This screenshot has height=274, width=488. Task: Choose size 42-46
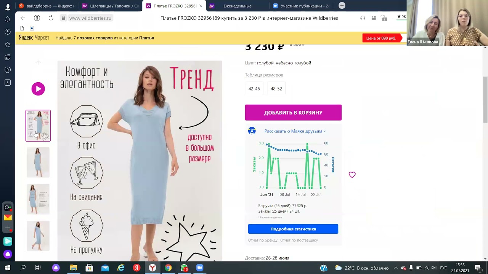254,89
